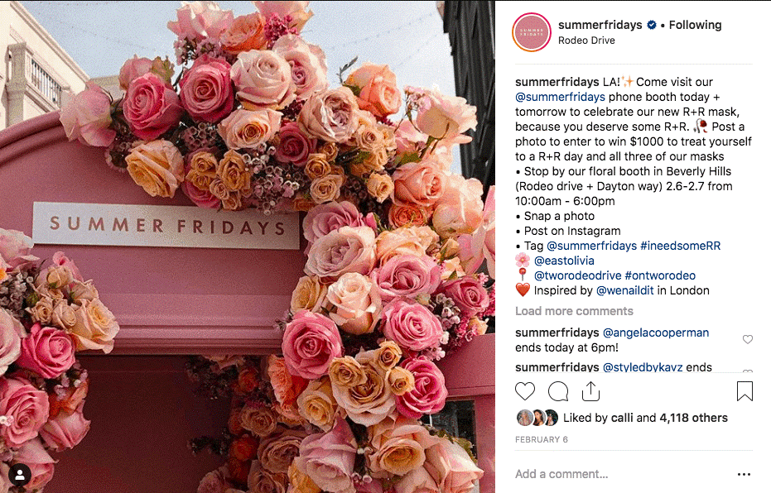Show tagged people icon on photo
The image size is (771, 493).
(20, 475)
